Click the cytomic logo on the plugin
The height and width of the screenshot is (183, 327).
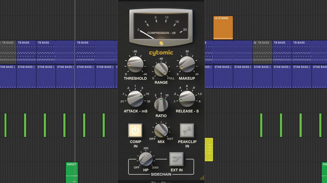(161, 53)
